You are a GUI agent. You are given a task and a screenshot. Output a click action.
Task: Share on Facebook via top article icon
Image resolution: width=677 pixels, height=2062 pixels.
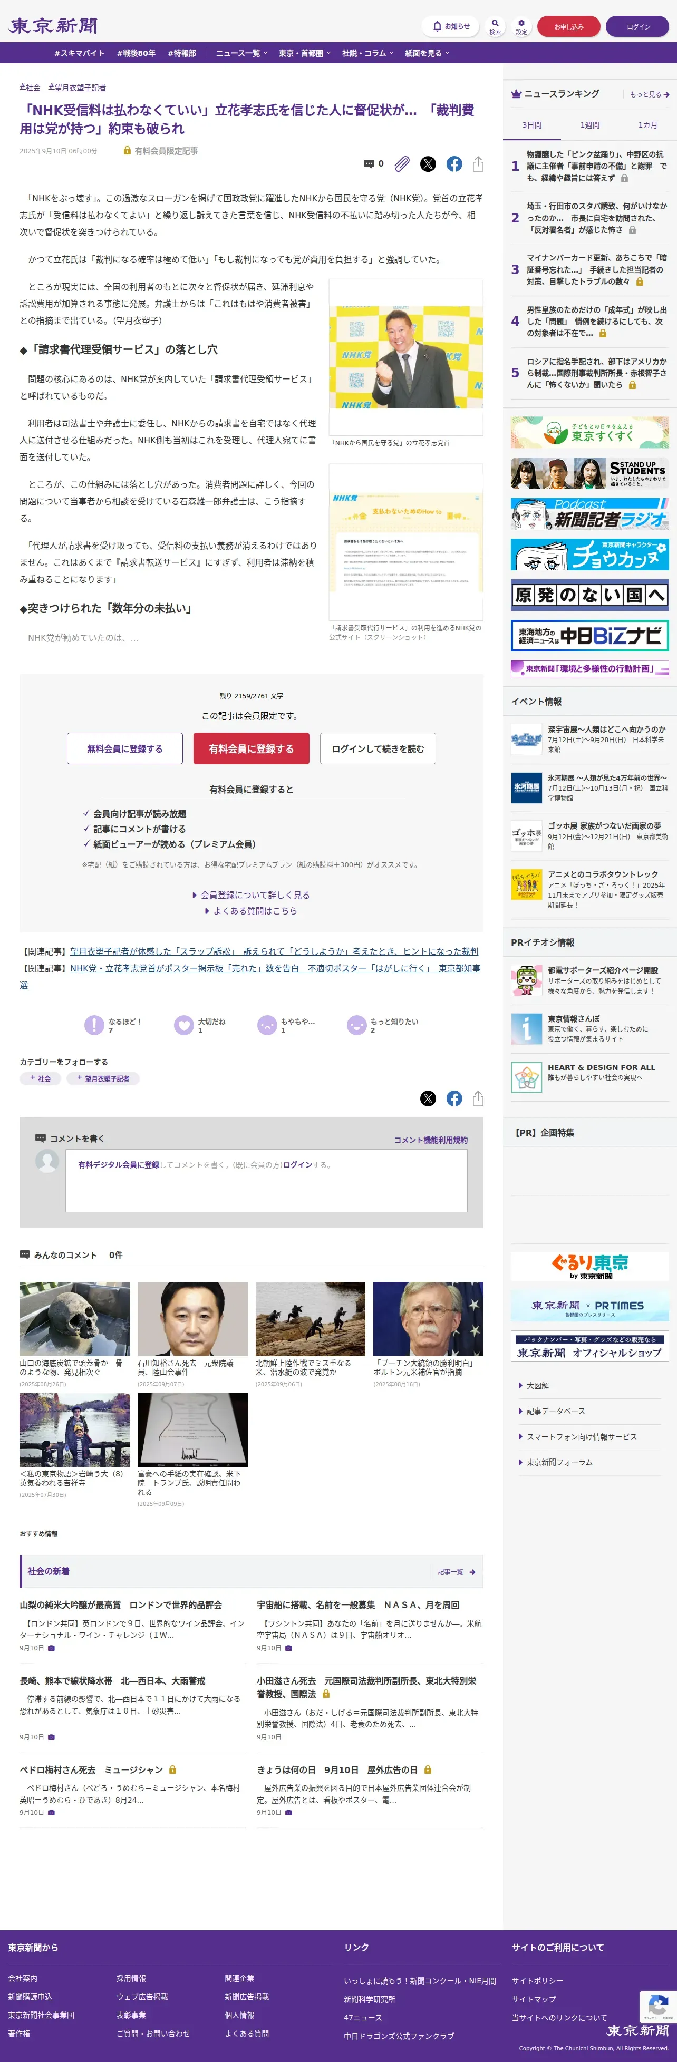pos(454,163)
